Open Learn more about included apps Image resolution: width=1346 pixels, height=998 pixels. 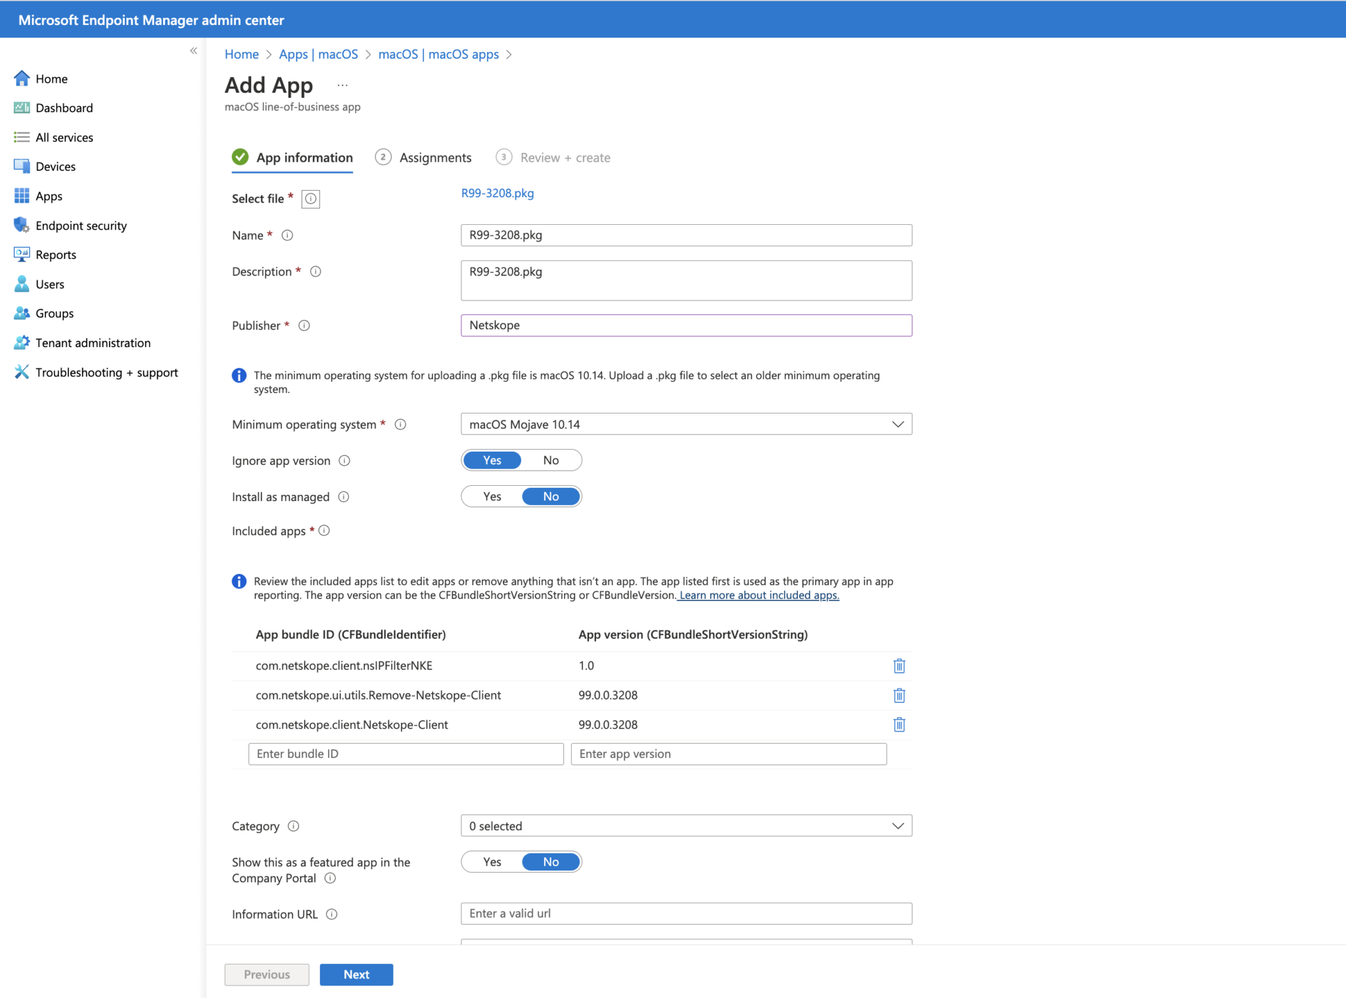(759, 595)
